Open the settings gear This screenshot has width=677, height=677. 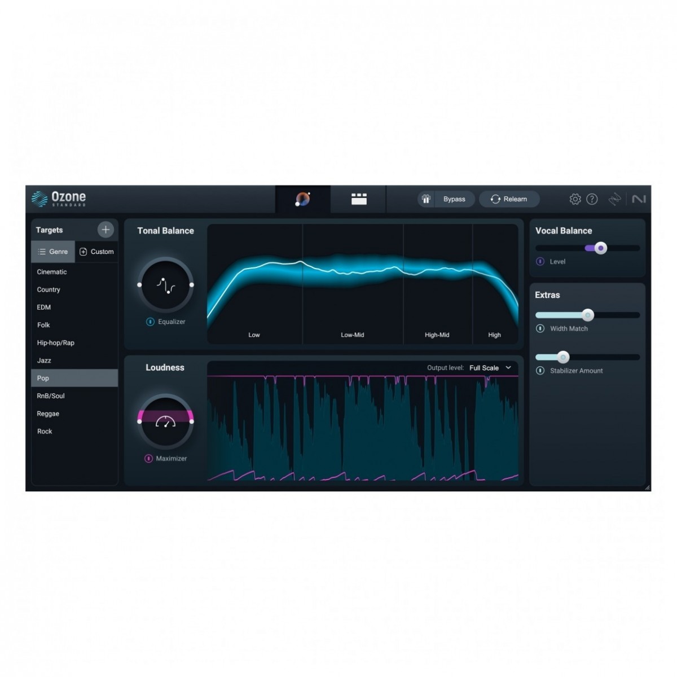click(x=575, y=199)
